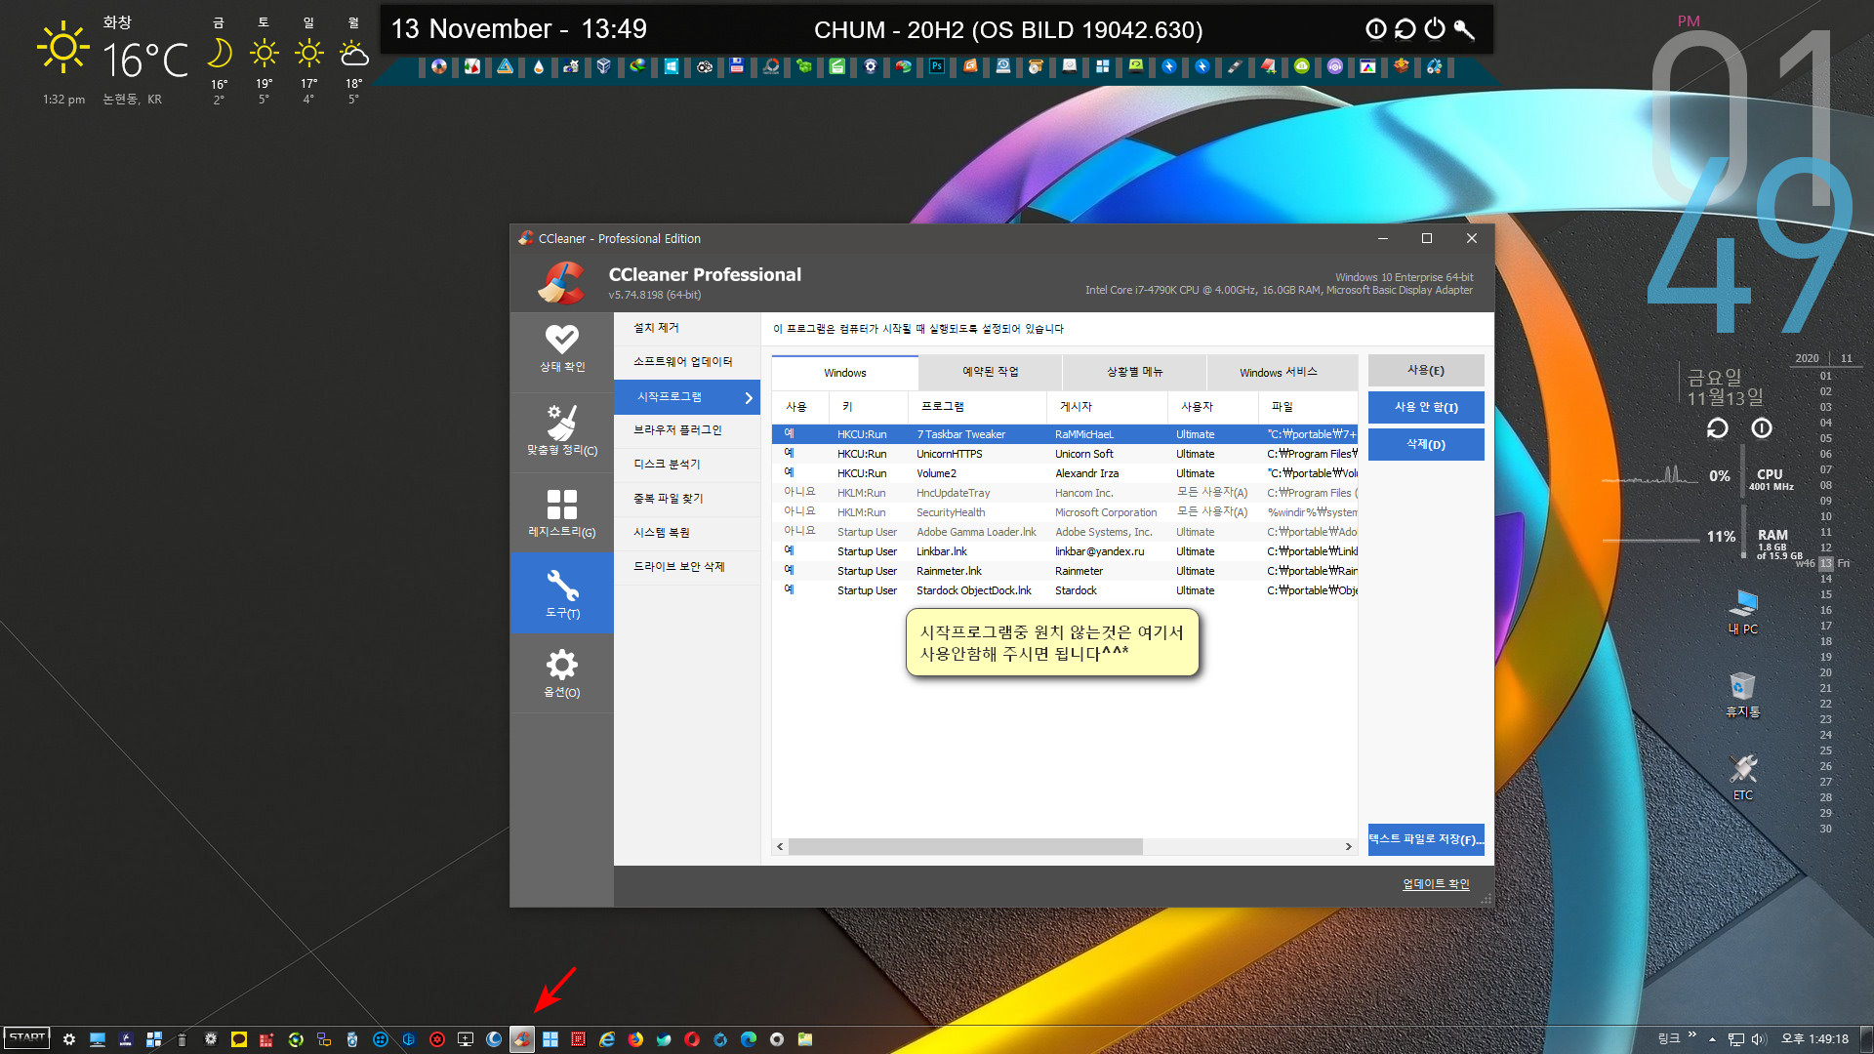This screenshot has height=1054, width=1874.
Task: Switch to the Windows tab
Action: [844, 373]
